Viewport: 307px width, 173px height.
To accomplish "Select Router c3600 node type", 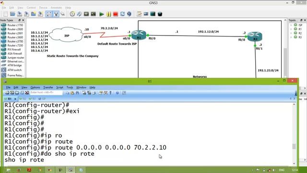I will click(12, 37).
